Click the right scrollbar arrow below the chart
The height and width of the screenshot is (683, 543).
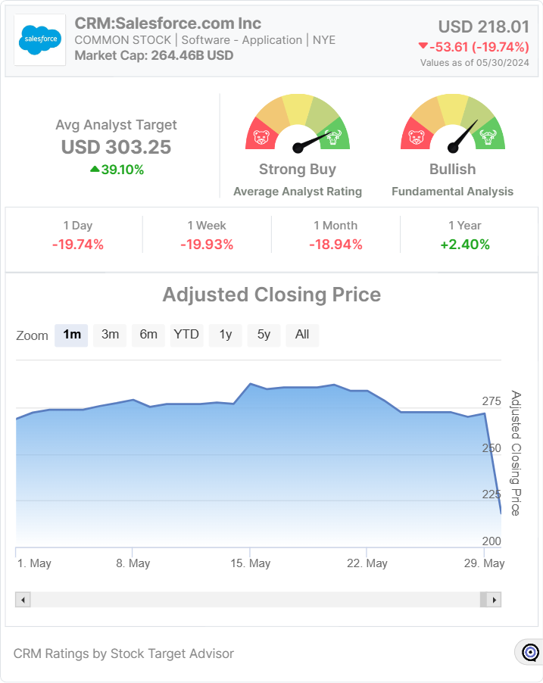coord(491,599)
